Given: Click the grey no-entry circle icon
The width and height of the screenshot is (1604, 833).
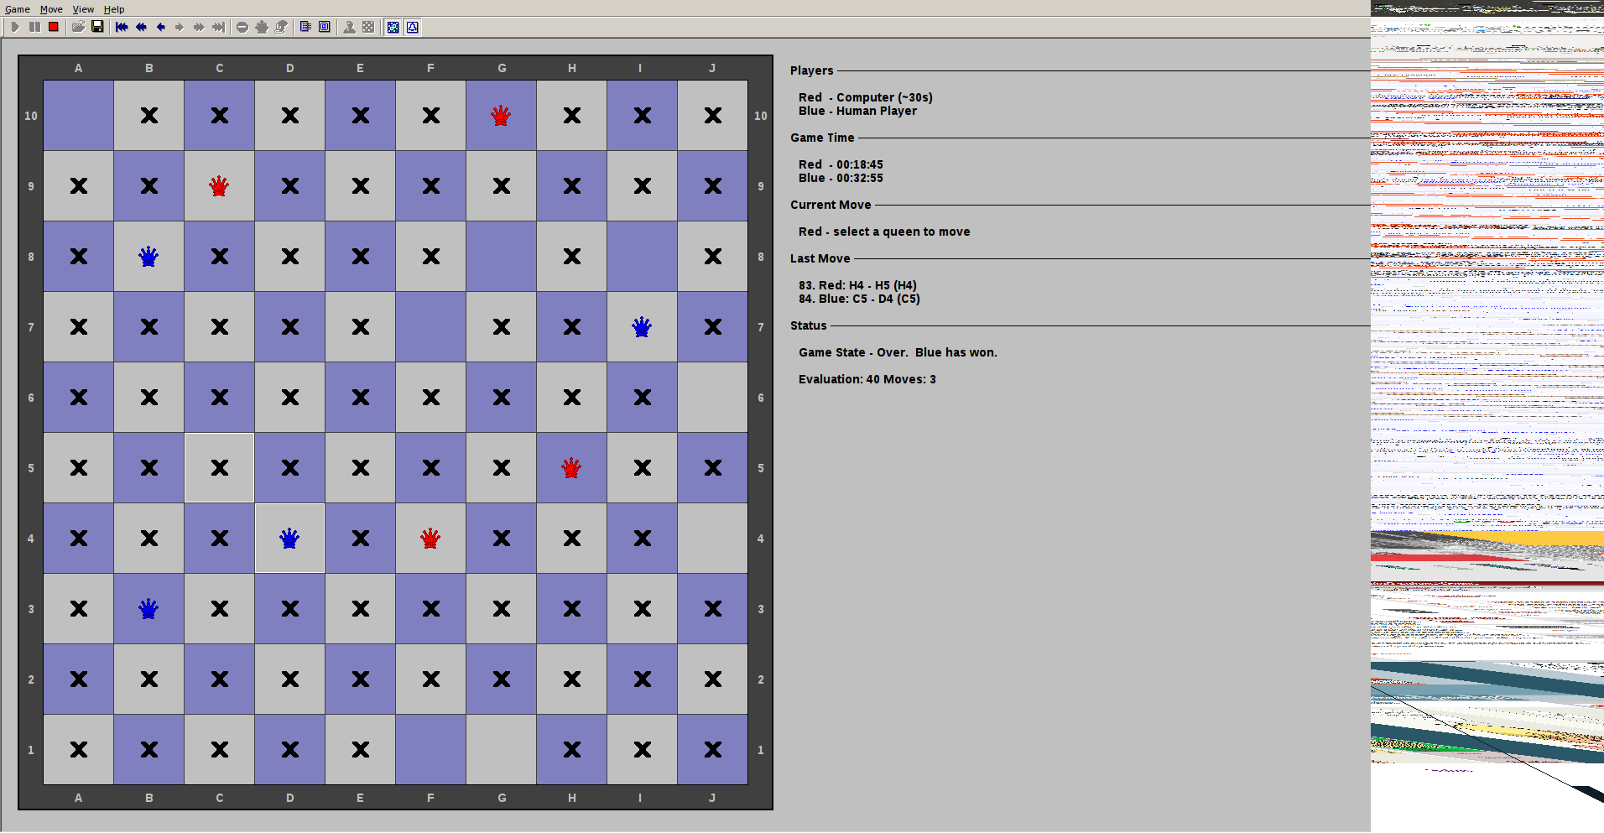Looking at the screenshot, I should 242,27.
